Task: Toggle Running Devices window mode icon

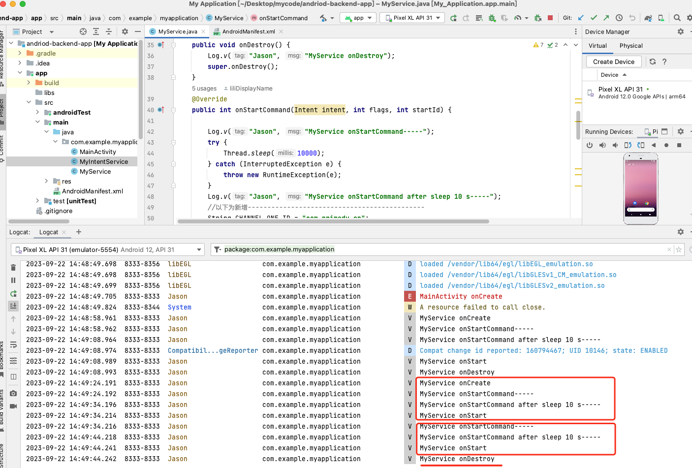Action: [x=664, y=131]
